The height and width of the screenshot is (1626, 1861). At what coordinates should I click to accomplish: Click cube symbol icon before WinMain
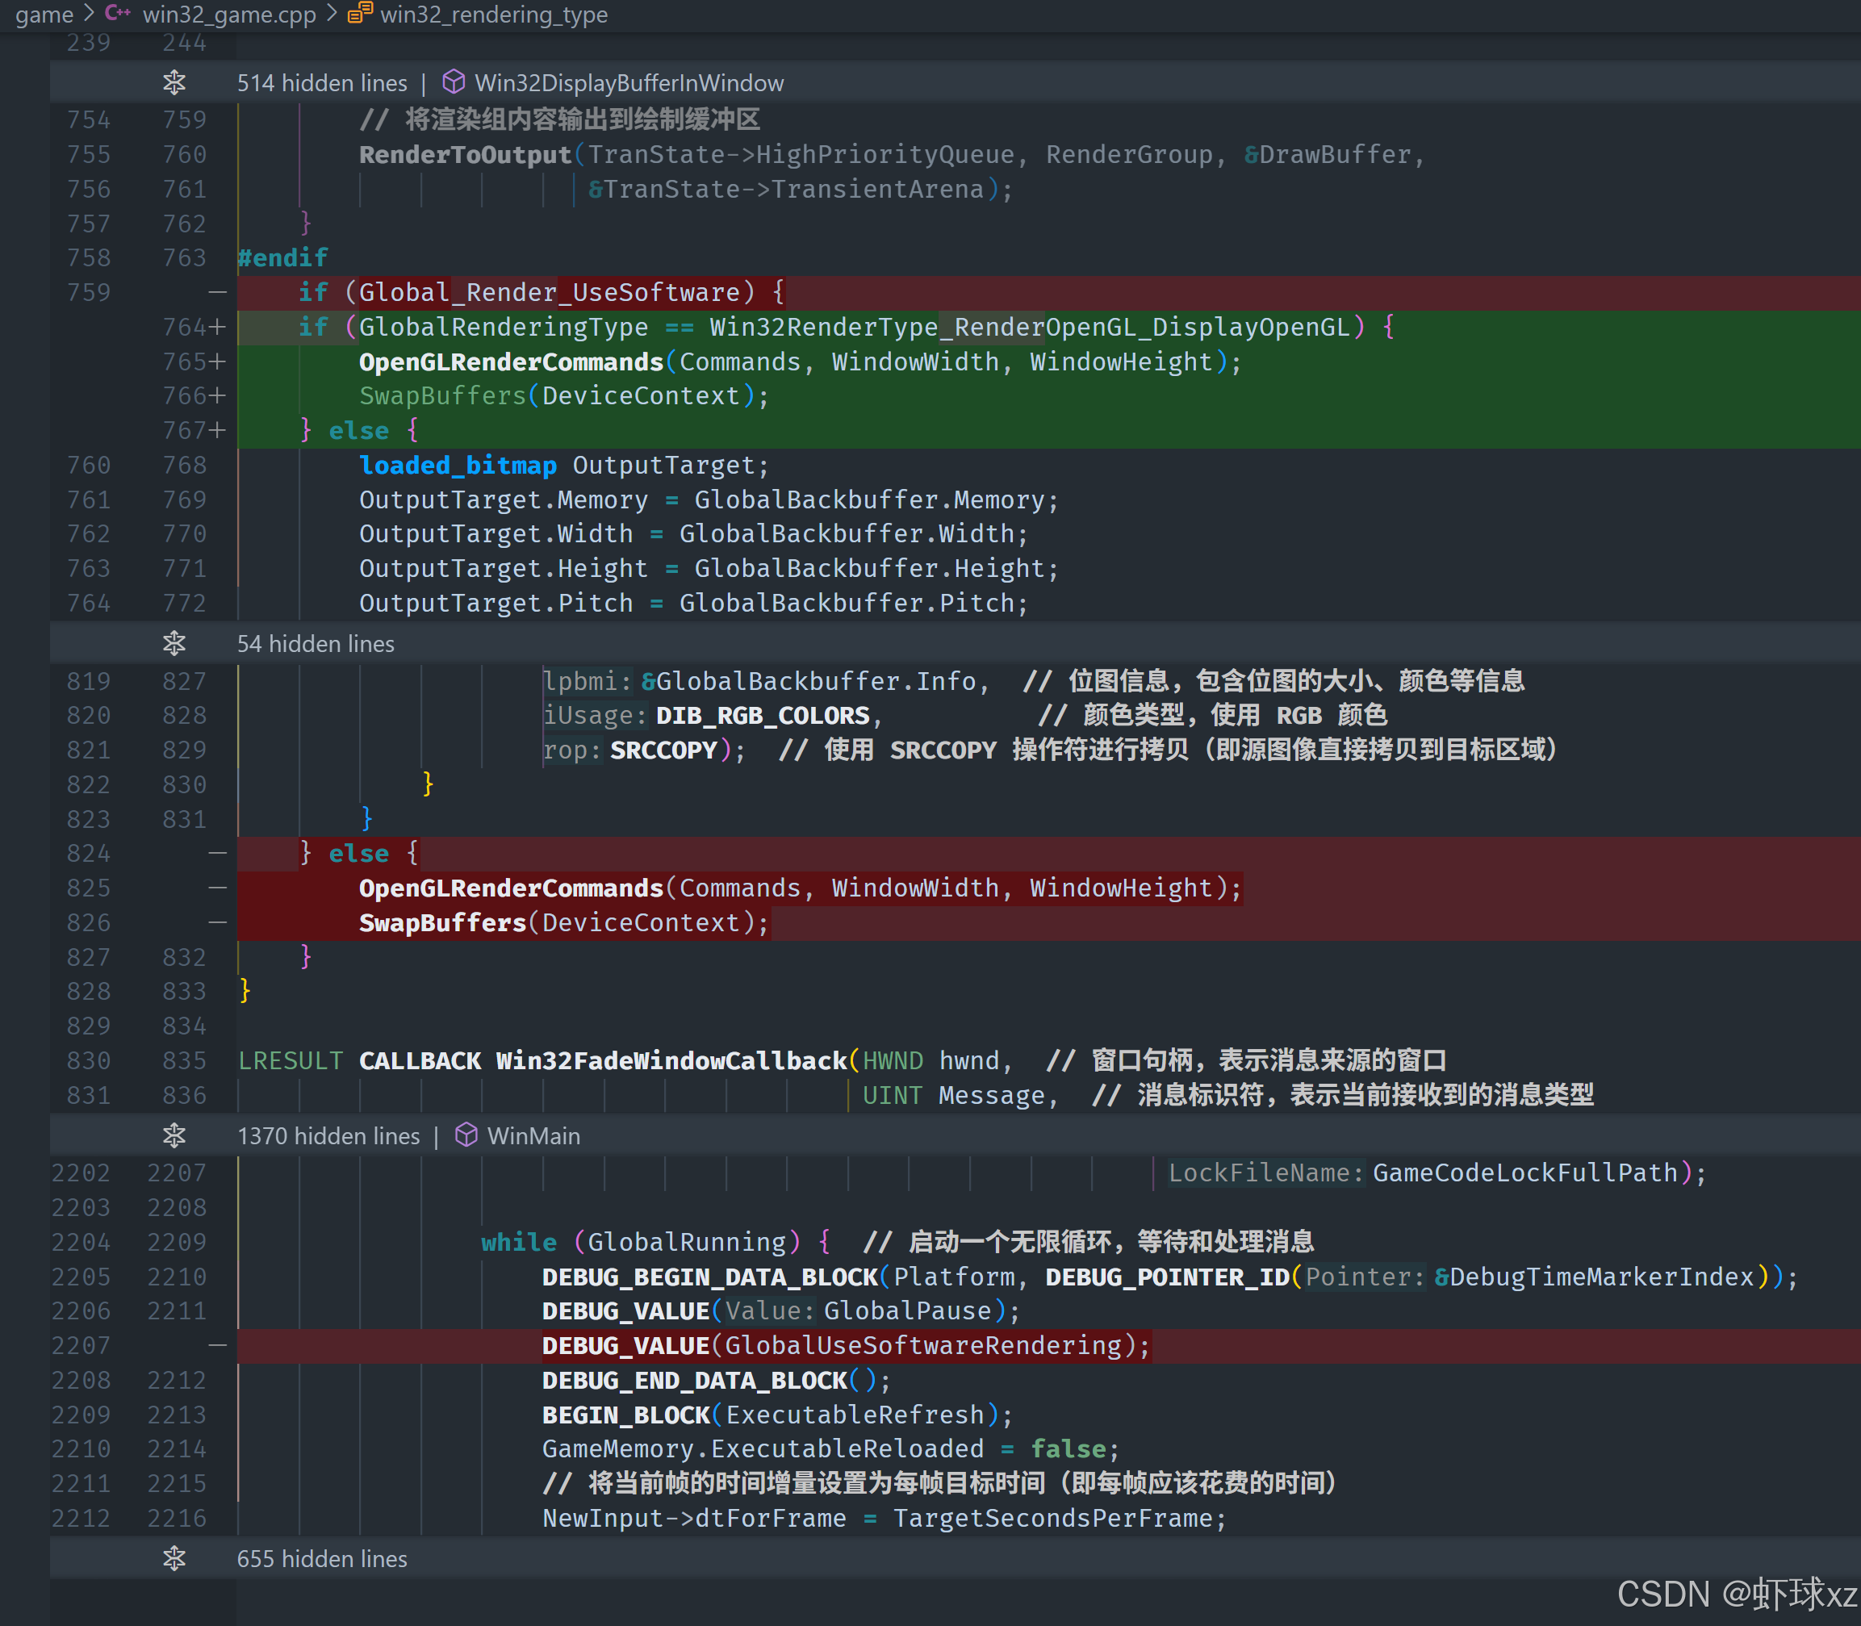(x=466, y=1135)
